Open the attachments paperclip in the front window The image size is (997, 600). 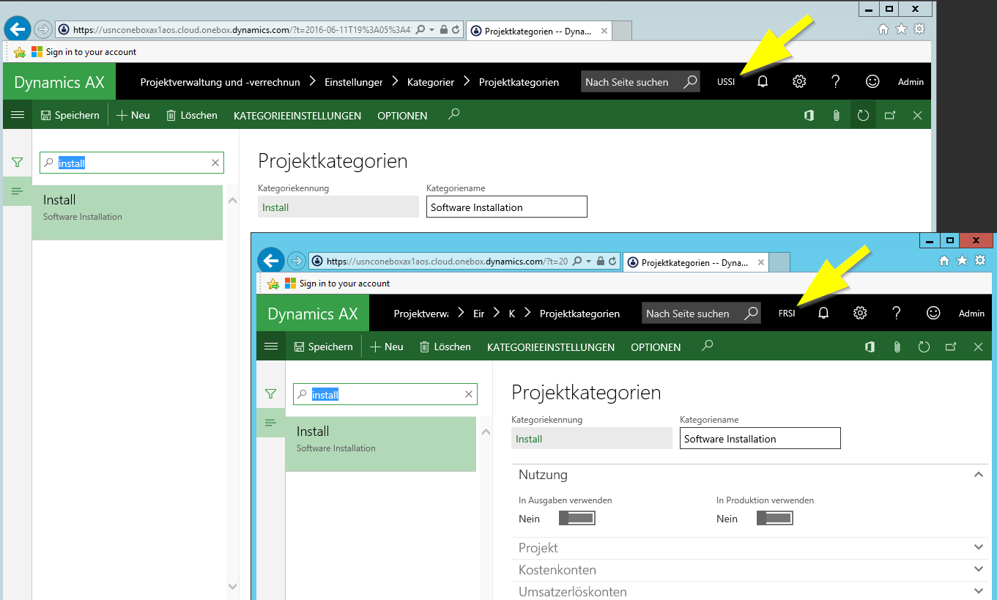(x=897, y=347)
